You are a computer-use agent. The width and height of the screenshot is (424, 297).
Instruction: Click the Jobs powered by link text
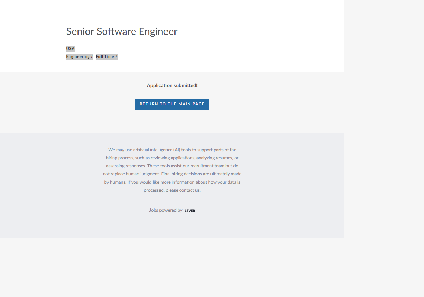coord(166,210)
